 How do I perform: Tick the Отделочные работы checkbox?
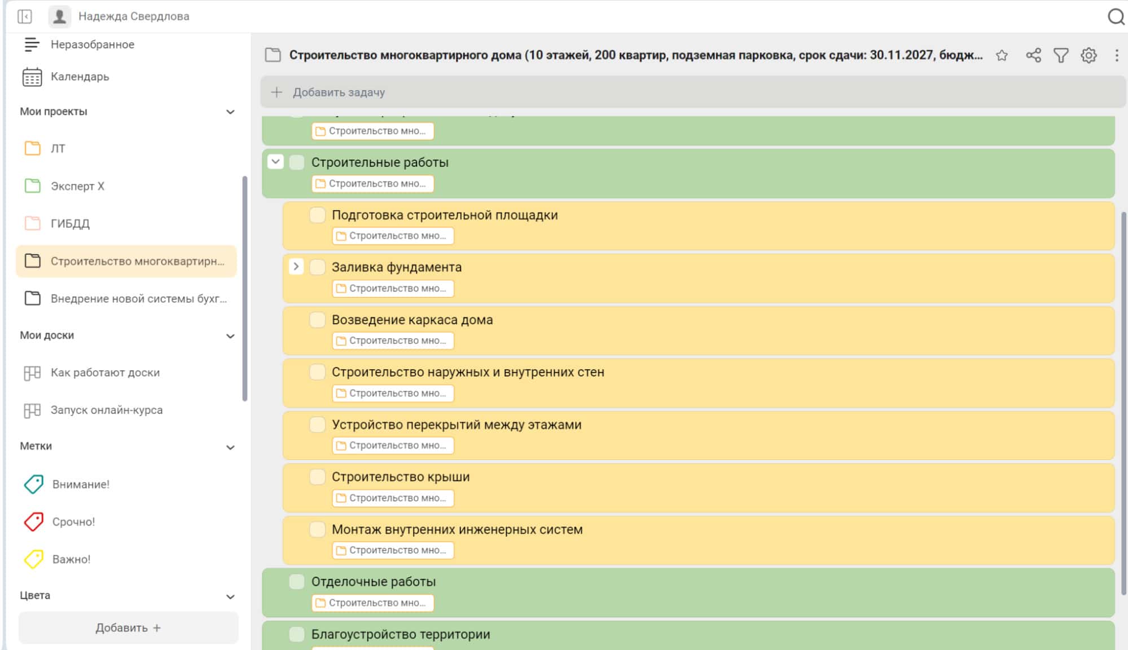click(x=297, y=581)
